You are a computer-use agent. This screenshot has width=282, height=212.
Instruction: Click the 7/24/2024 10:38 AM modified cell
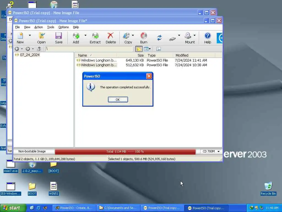191,65
